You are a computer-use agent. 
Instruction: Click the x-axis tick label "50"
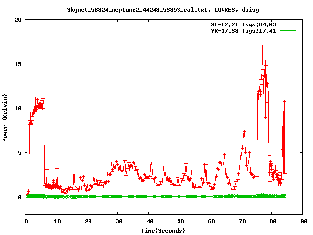180,221
